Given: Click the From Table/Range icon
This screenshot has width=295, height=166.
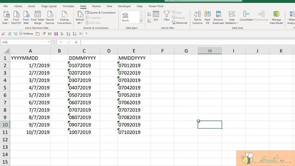Looking at the screenshot, I should 38,18.
